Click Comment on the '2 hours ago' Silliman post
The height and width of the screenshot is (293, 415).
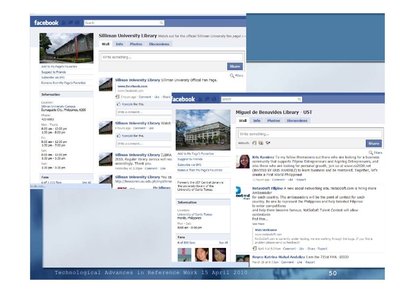tap(145, 97)
